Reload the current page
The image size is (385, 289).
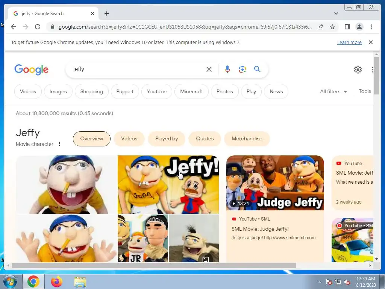[38, 27]
